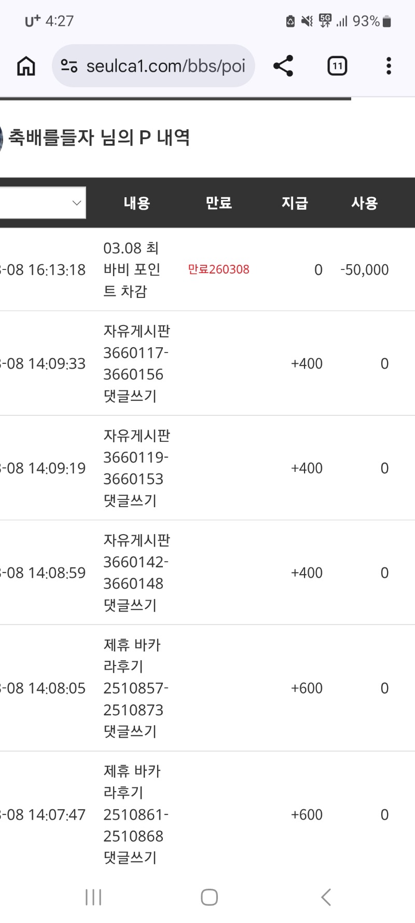The image size is (415, 923).
Task: Open 자유게시판 3660117-3660156 댓글쓰기 entry
Action: point(136,363)
